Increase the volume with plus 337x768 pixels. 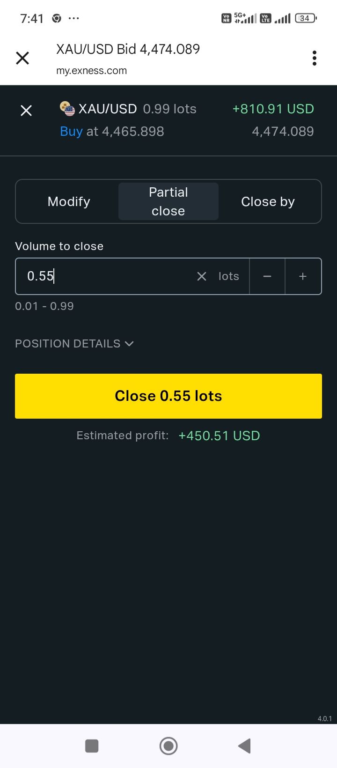point(303,276)
